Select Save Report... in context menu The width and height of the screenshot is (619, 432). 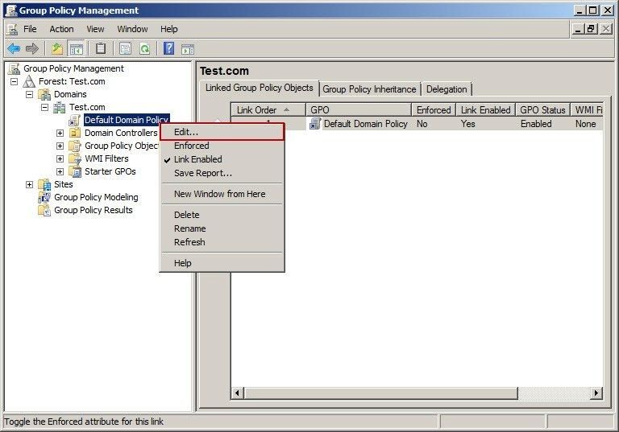tap(222, 173)
